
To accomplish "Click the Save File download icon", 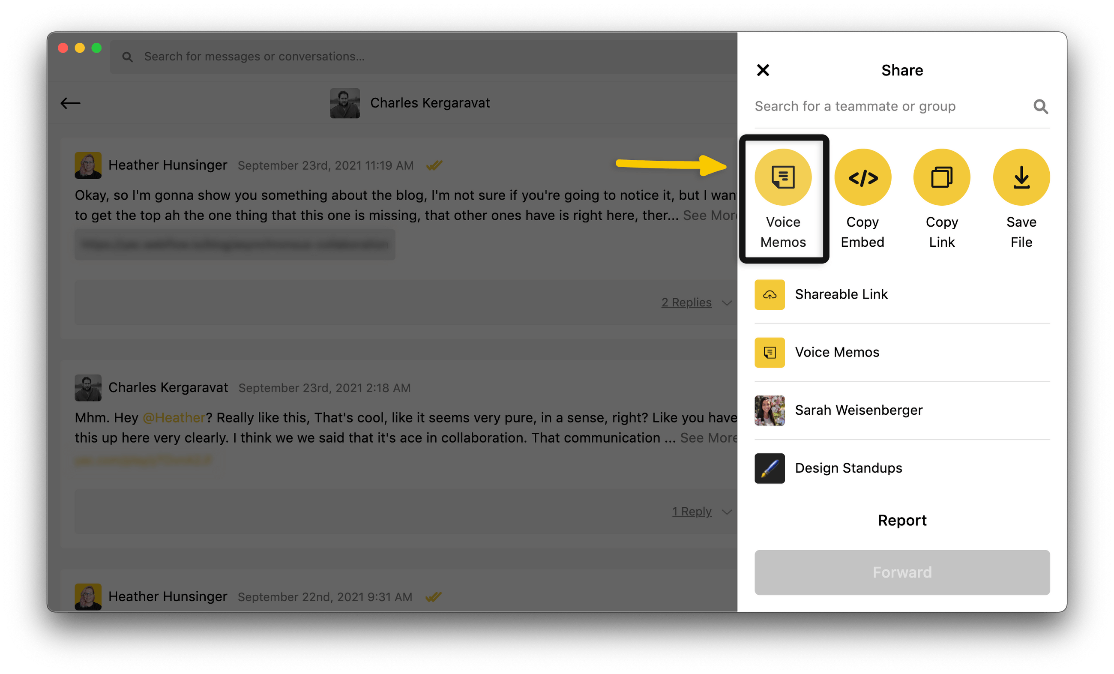I will pyautogui.click(x=1021, y=177).
